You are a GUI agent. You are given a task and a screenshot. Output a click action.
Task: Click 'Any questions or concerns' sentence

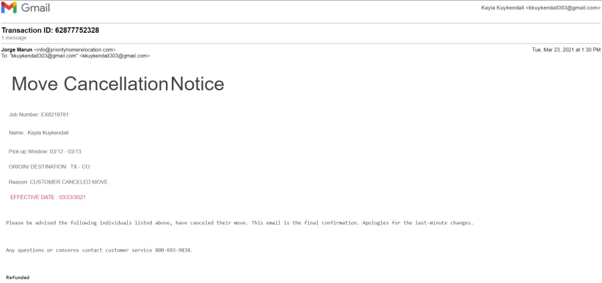[99, 250]
